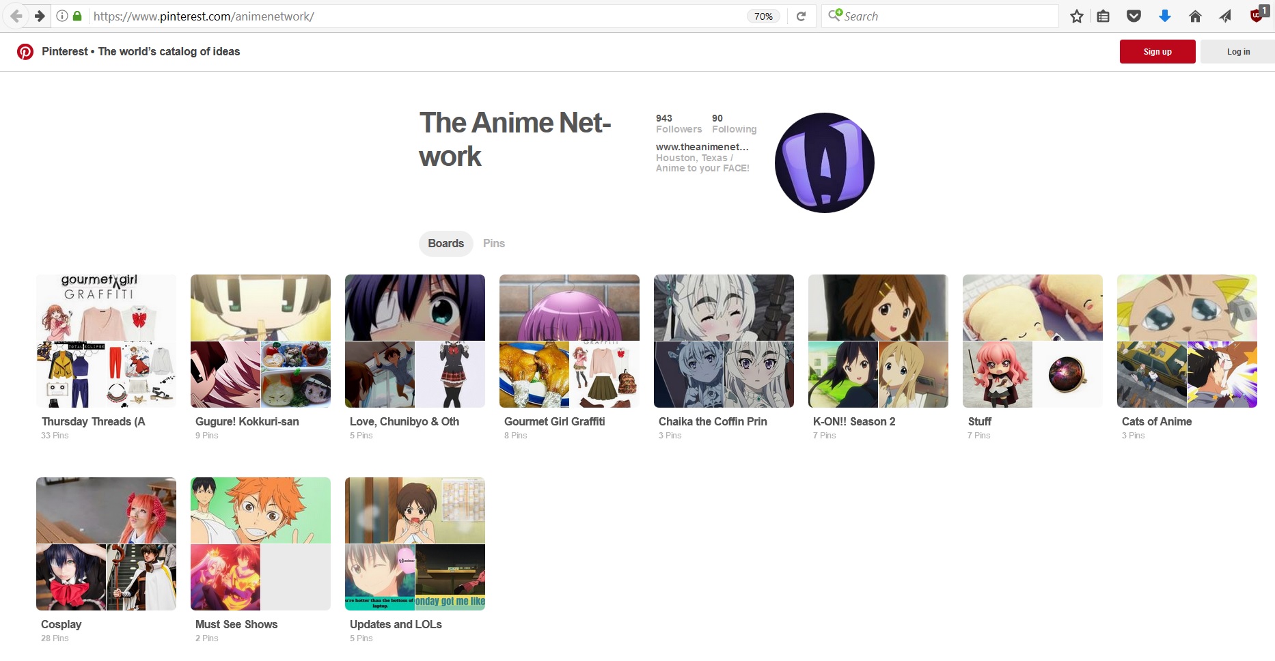This screenshot has width=1275, height=661.
Task: Click the Updates and LOLs board title
Action: (396, 625)
